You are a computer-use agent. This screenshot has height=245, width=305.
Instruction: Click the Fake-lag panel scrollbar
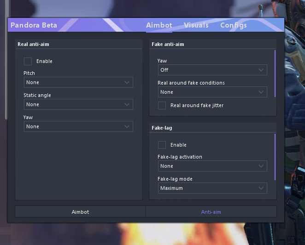275,157
